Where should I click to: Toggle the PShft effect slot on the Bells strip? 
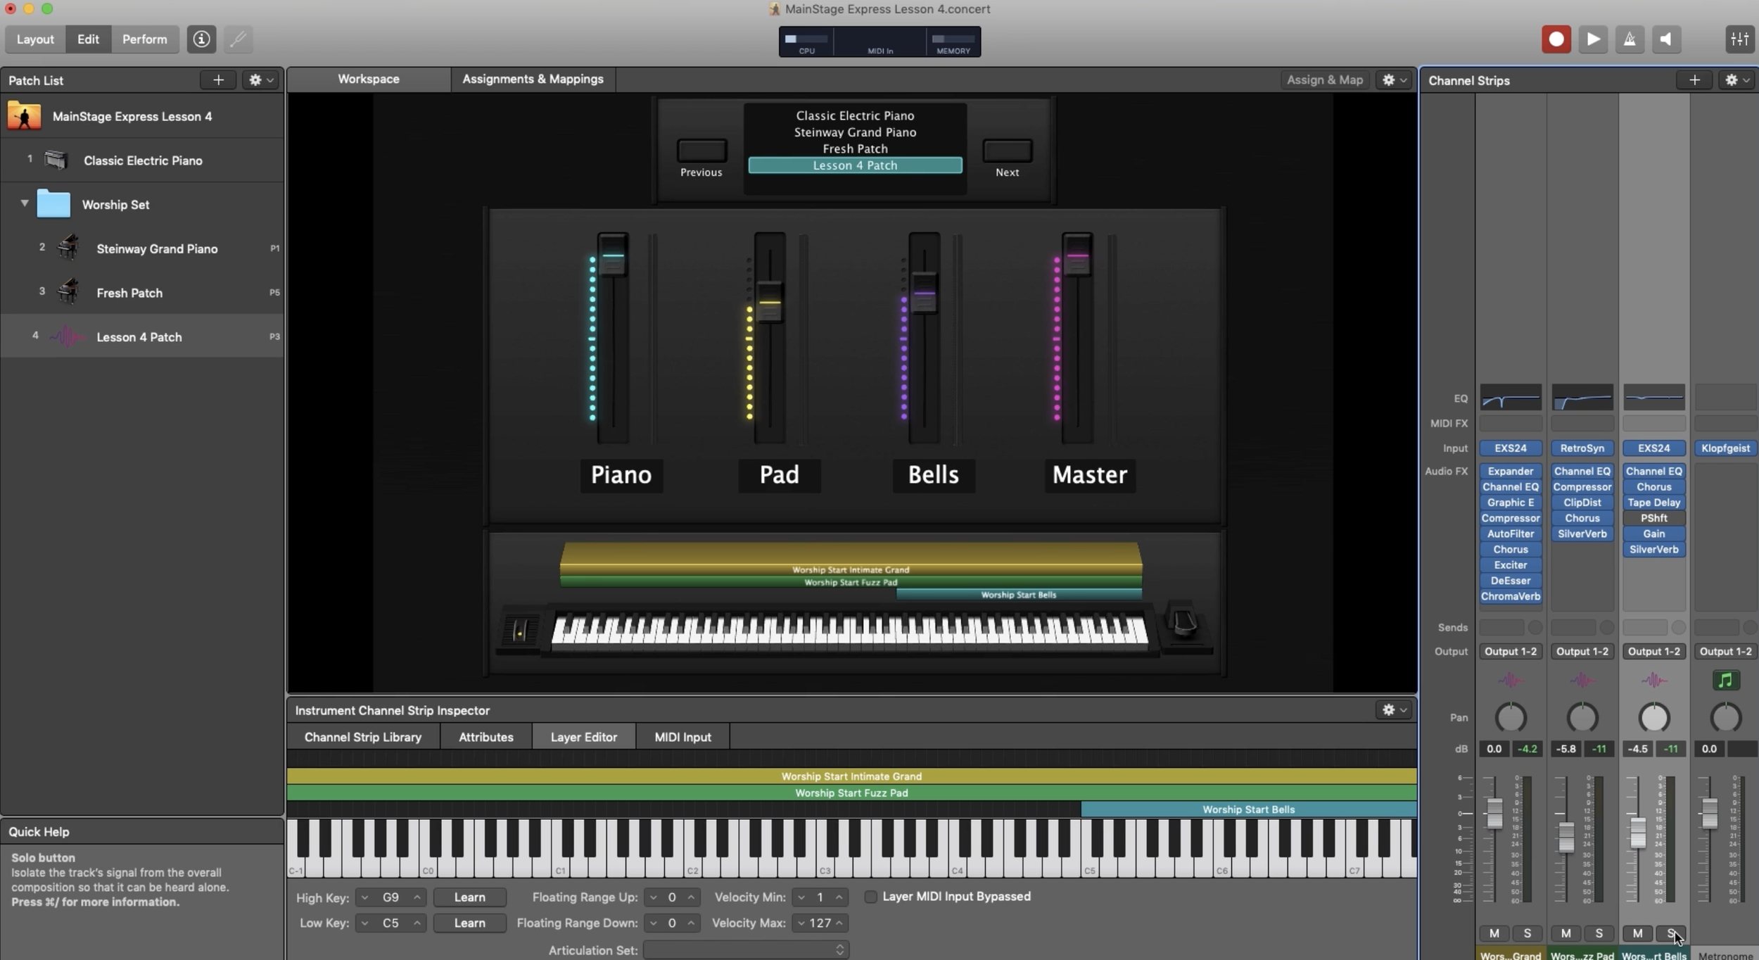click(x=1654, y=518)
